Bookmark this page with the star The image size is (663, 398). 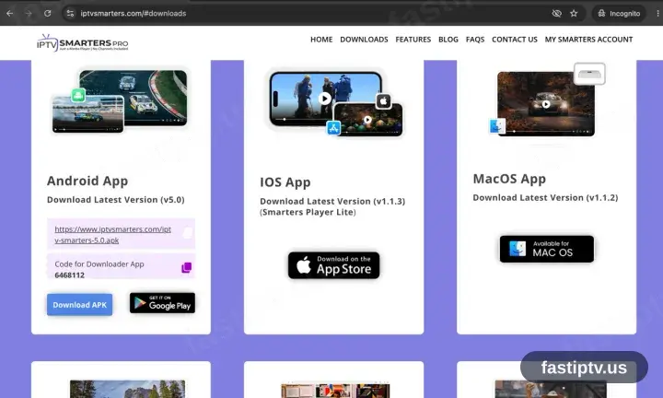[x=574, y=14]
